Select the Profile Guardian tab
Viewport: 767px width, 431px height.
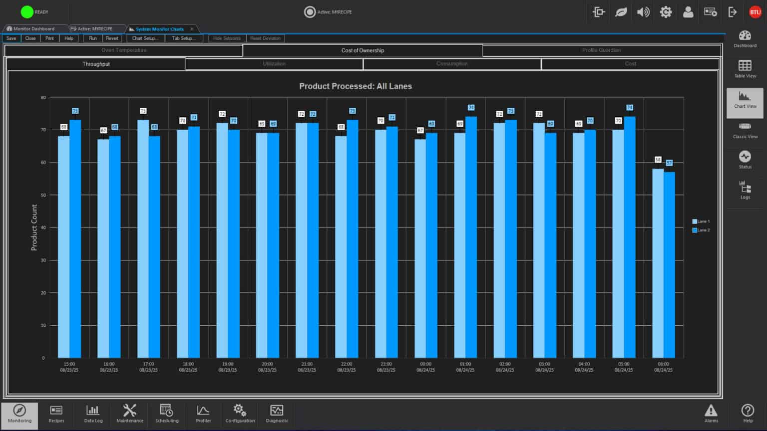click(601, 50)
